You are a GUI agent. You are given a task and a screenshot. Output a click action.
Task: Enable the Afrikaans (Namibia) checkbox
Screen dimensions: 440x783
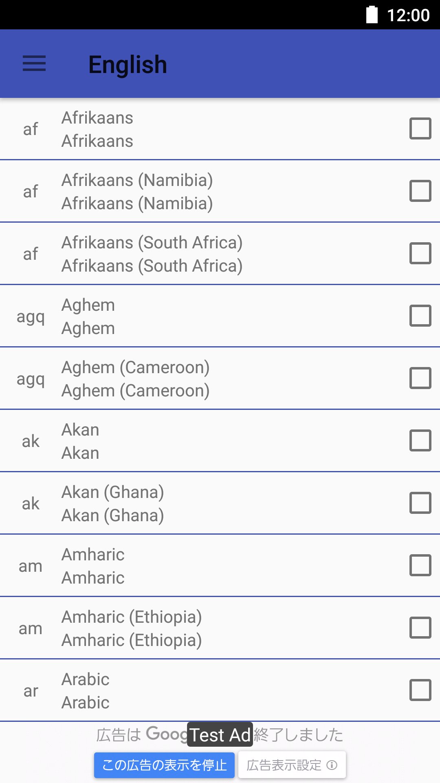[420, 191]
